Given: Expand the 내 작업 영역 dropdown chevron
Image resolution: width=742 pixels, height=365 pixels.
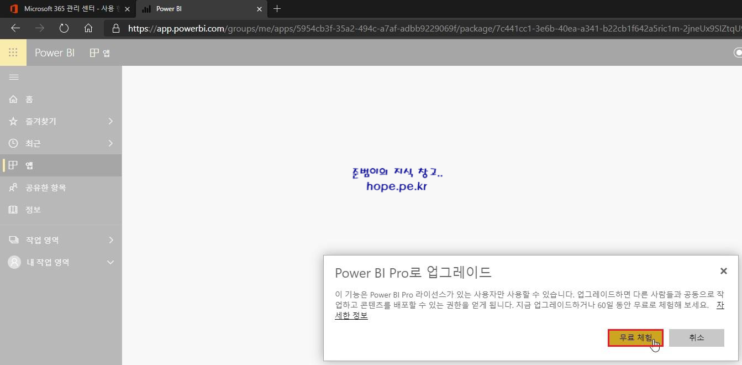Looking at the screenshot, I should click(x=110, y=262).
